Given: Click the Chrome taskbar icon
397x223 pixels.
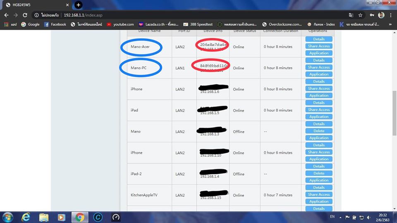Looking at the screenshot, I should point(80,217).
